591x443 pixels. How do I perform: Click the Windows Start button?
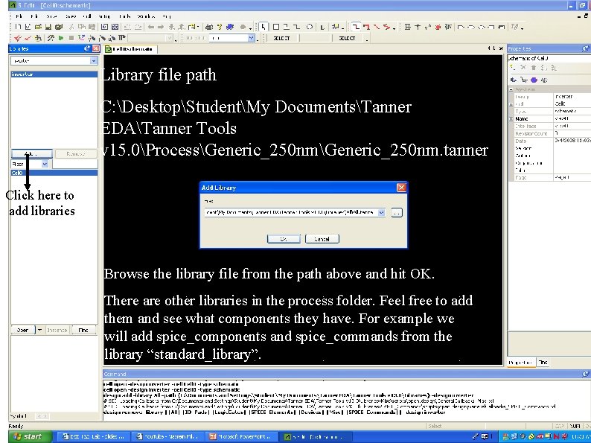pos(29,436)
